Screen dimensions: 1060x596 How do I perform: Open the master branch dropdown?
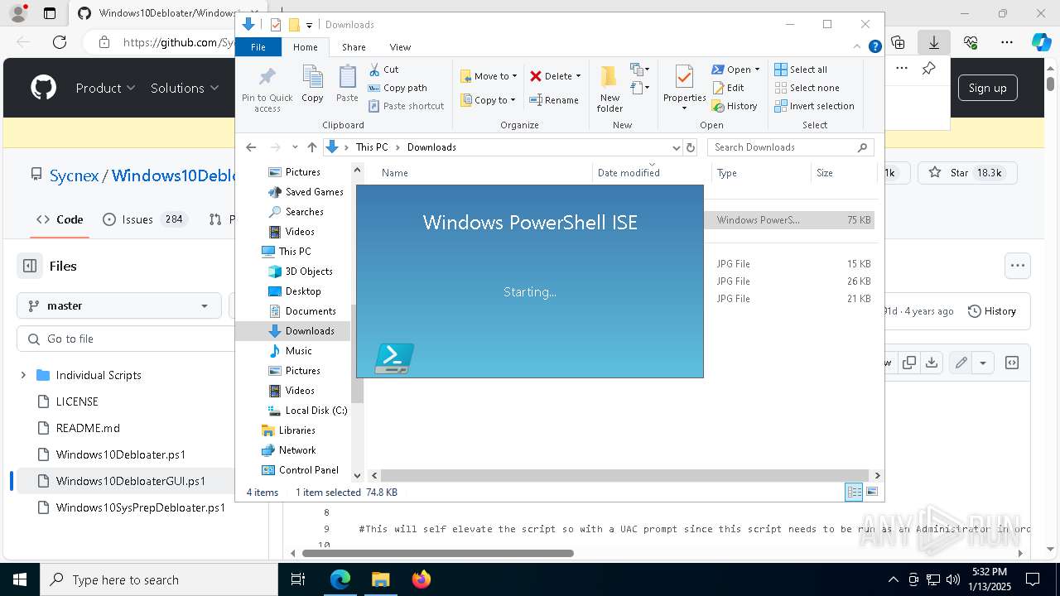pyautogui.click(x=119, y=305)
